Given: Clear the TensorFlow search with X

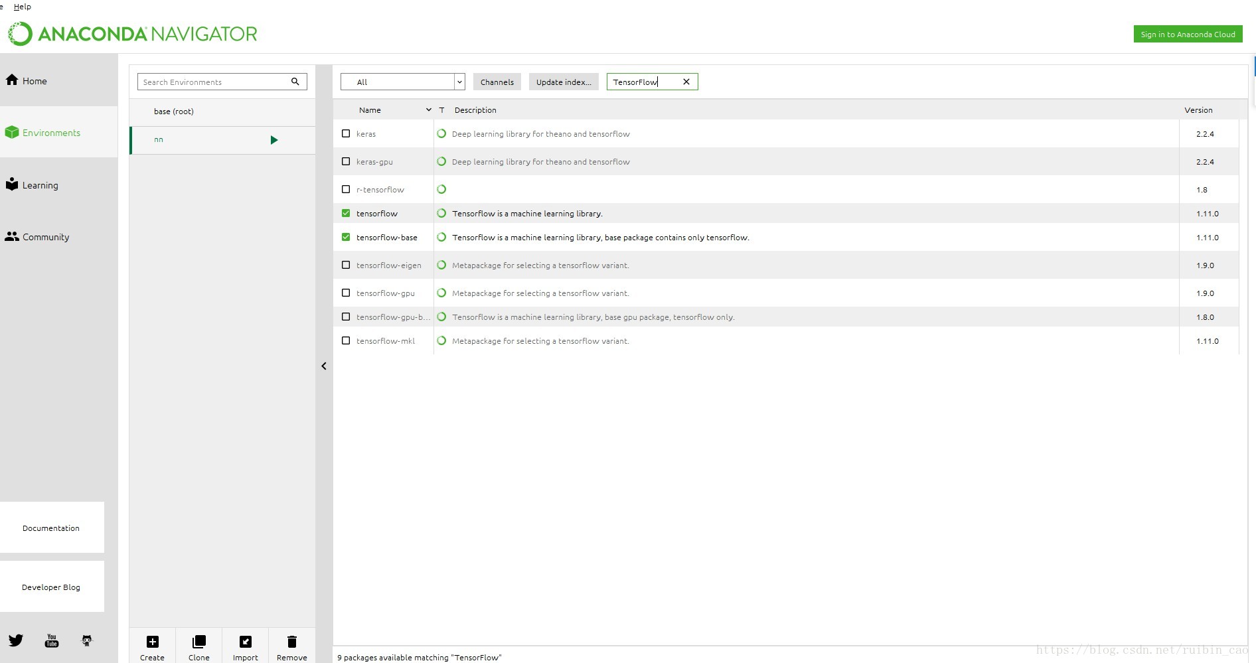Looking at the screenshot, I should tap(686, 82).
